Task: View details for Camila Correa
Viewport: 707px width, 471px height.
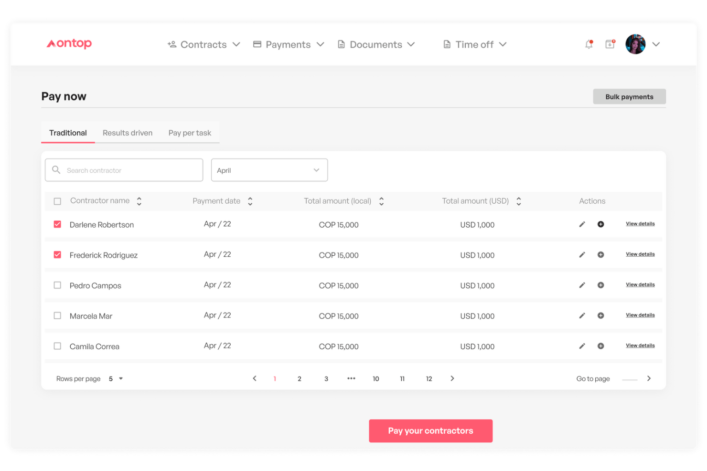Action: (x=640, y=346)
